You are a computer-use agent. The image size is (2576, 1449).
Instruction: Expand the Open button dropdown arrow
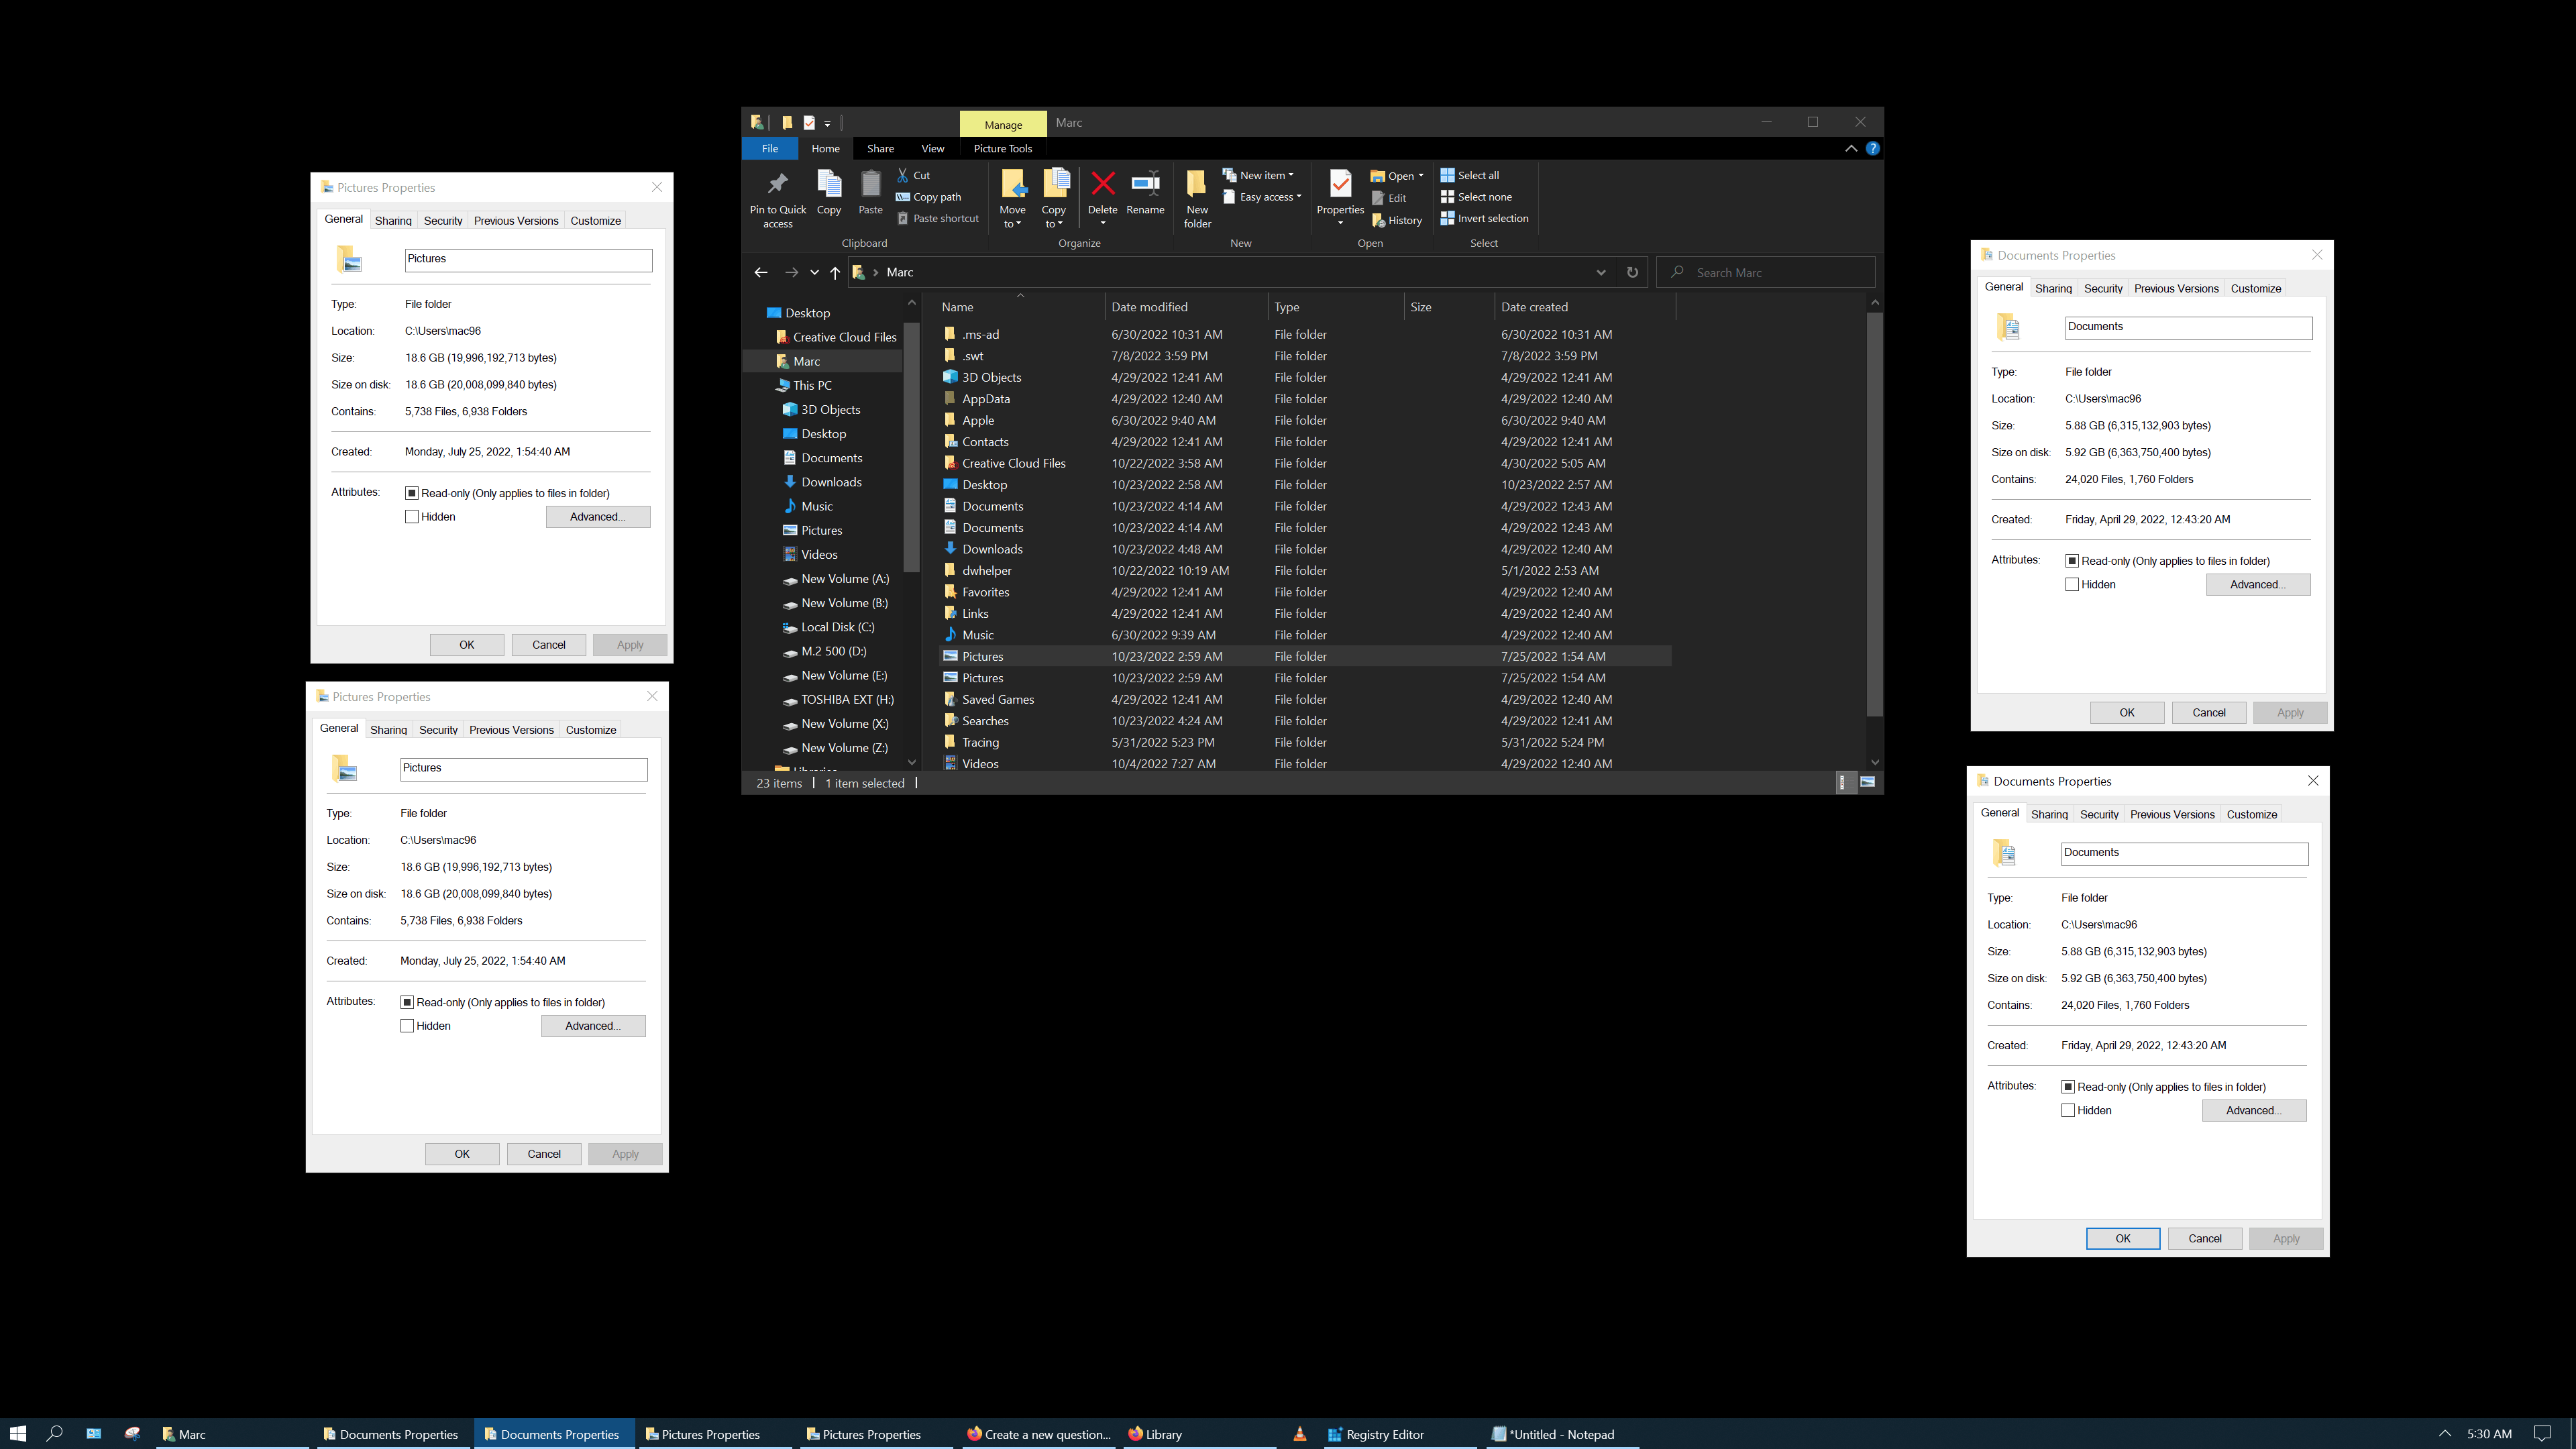(1420, 176)
